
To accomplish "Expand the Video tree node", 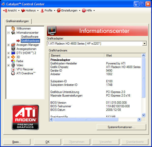I will point(8,65).
